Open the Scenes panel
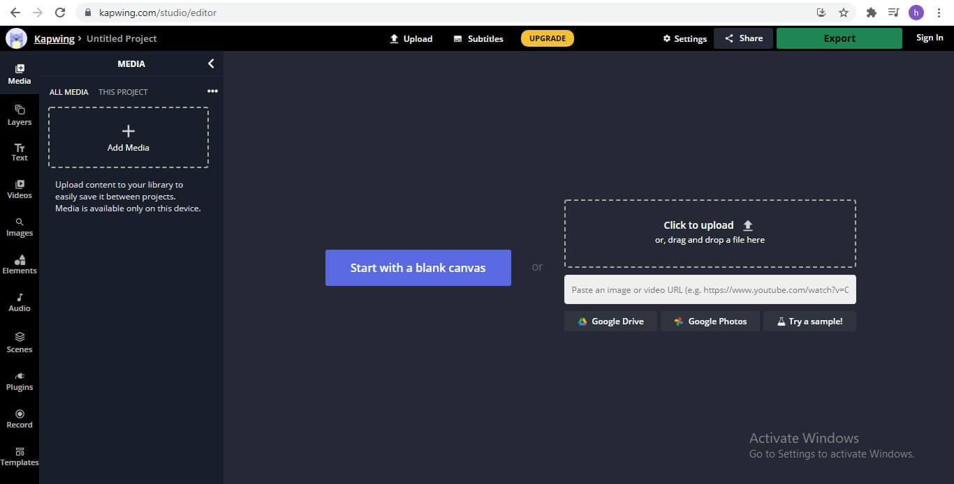Viewport: 954px width, 484px height. coord(20,342)
